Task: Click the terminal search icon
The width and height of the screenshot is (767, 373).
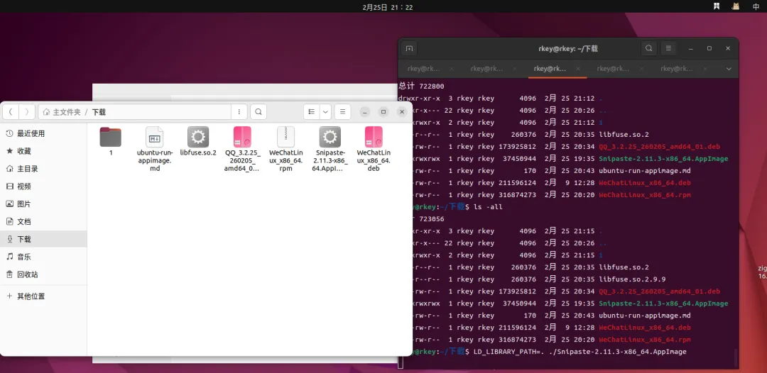Action: tap(648, 48)
